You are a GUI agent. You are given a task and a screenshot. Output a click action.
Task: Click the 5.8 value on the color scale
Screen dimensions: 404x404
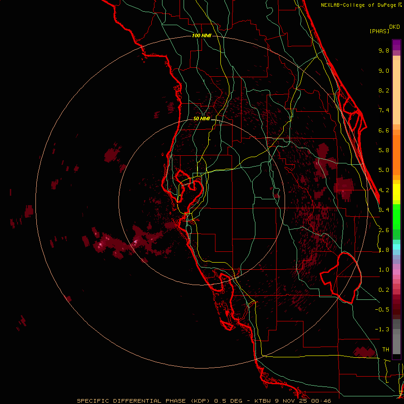pos(384,150)
